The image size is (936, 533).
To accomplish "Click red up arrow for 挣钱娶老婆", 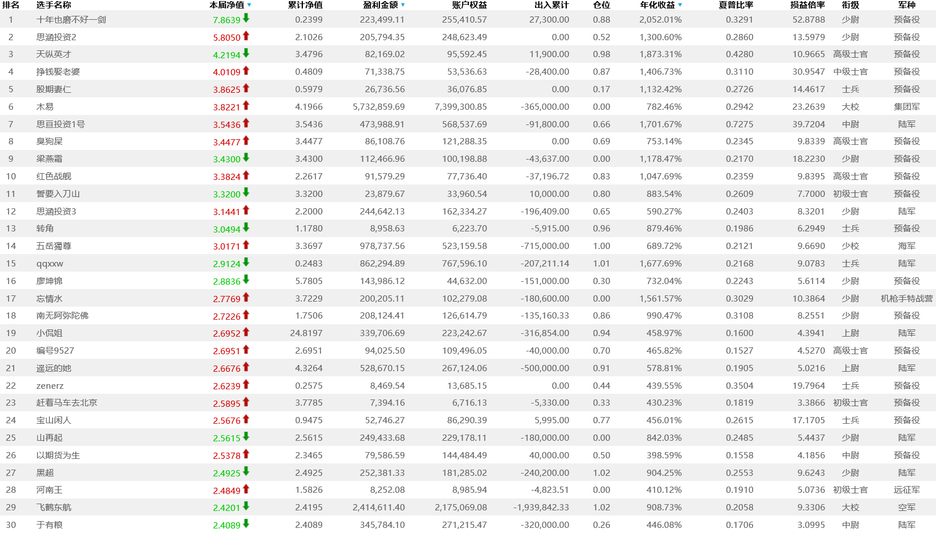I will coord(246,71).
